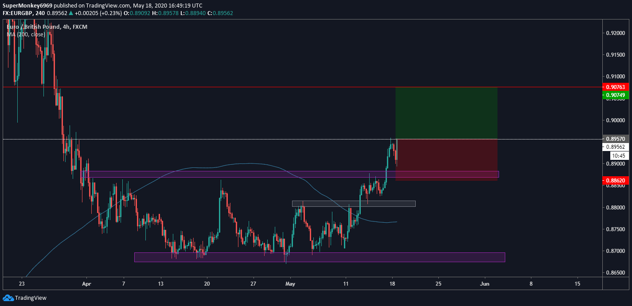Click the 23 date label on time axis
The image size is (632, 306).
pos(22,283)
